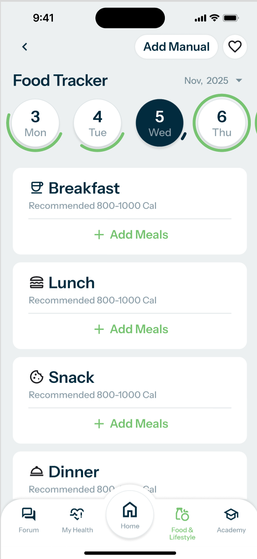Click the Snack cookie icon
Image resolution: width=257 pixels, height=559 pixels.
[37, 377]
